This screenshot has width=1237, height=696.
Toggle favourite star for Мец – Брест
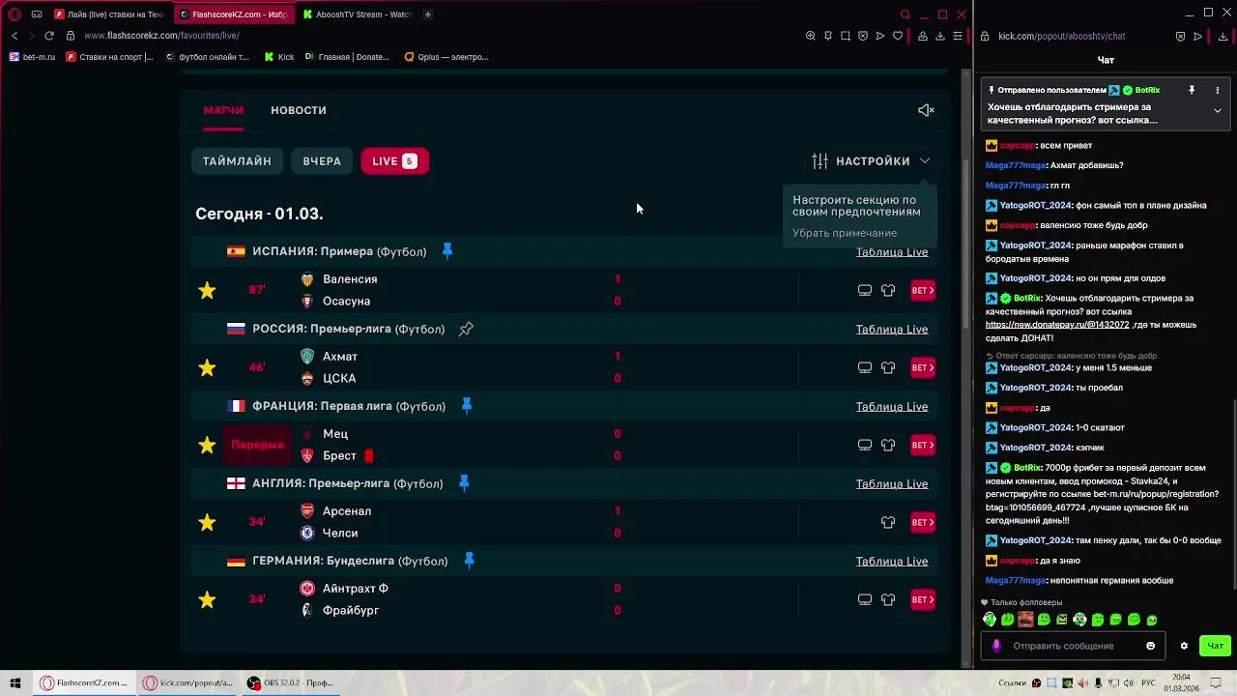pos(207,445)
